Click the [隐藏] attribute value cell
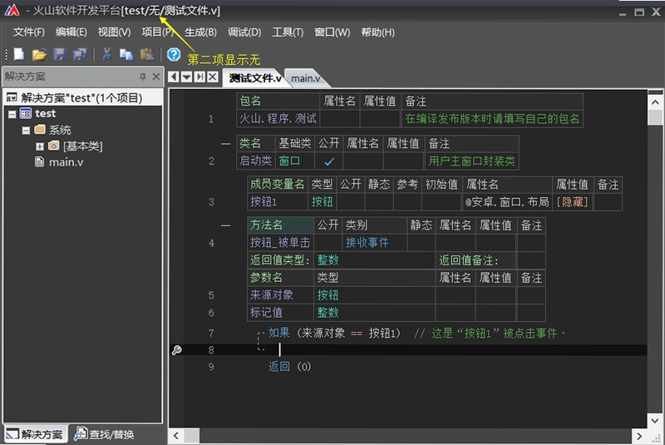This screenshot has height=445, width=665. [573, 201]
